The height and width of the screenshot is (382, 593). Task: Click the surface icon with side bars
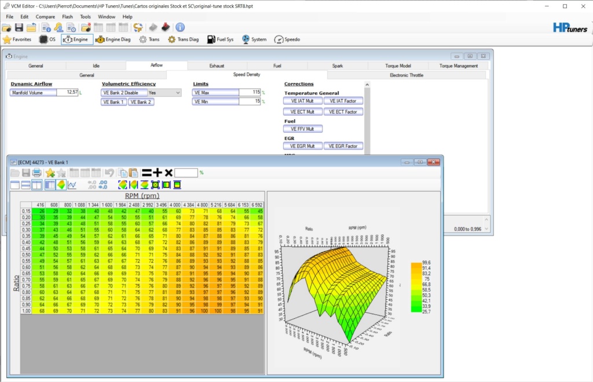134,185
